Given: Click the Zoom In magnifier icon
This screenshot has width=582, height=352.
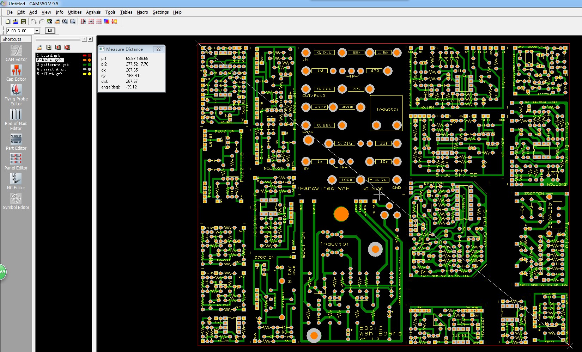Looking at the screenshot, I should click(65, 21).
